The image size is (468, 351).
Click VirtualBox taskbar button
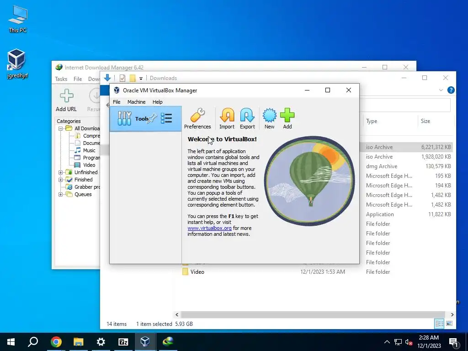[145, 342]
